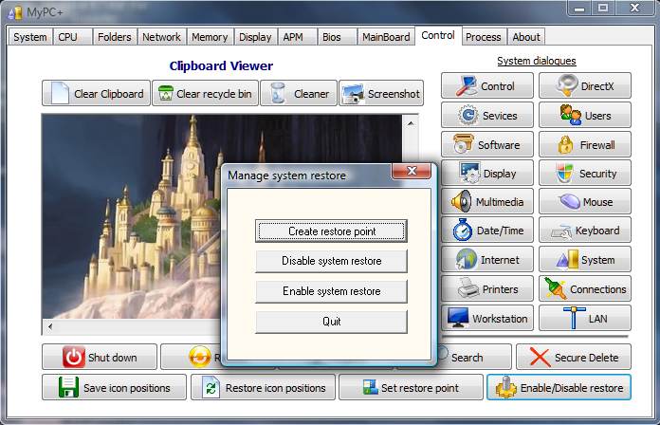Open the Firewall settings

pyautogui.click(x=585, y=144)
